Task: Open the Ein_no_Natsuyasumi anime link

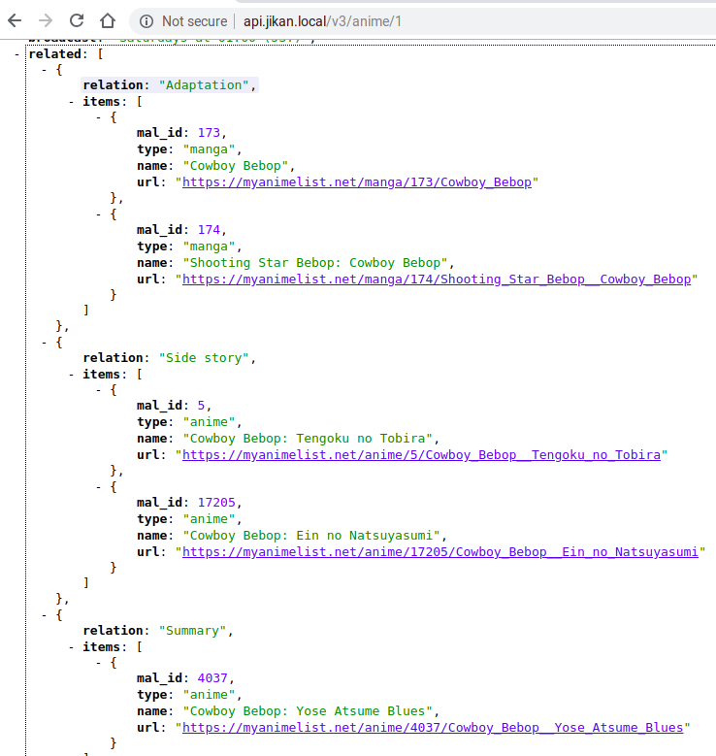Action: (440, 551)
